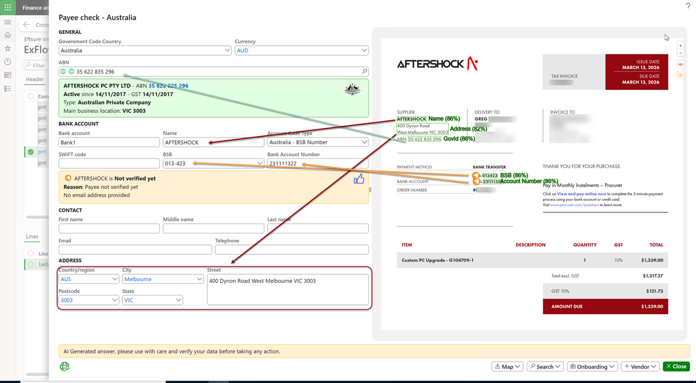Click the orange status icon beside AFTERSHOCK
The height and width of the screenshot is (383, 696).
click(x=68, y=178)
